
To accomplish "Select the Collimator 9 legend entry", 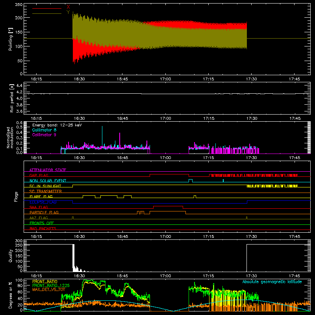I will point(44,135).
